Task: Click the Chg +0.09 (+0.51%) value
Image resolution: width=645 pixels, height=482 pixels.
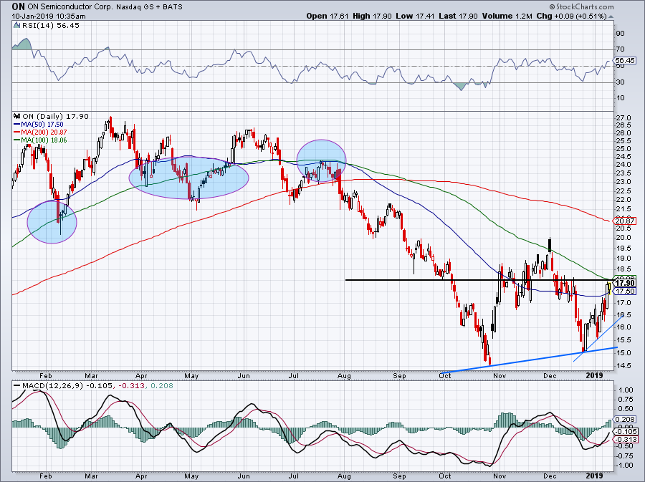Action: (x=571, y=16)
